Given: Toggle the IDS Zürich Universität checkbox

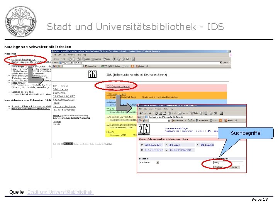Looking at the screenshot, I should pyautogui.click(x=166, y=150).
